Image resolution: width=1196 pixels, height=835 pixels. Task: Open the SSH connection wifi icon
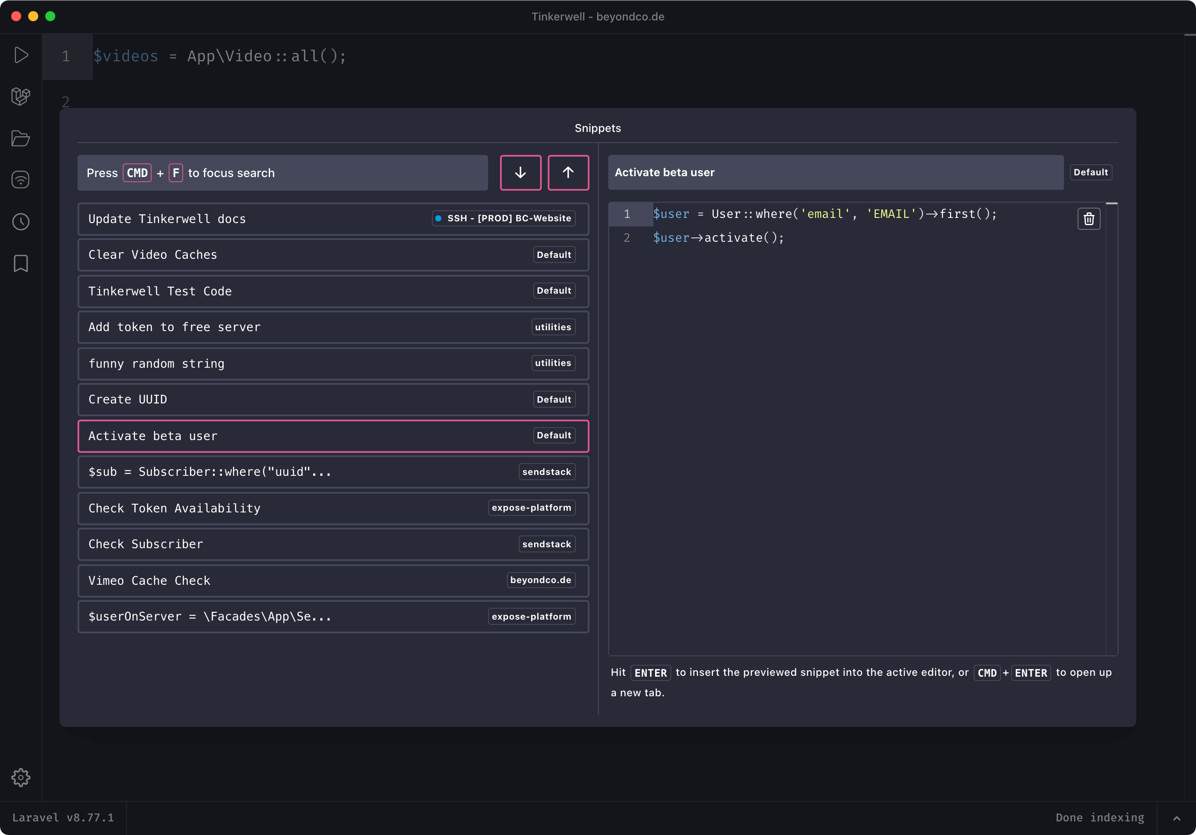(21, 180)
